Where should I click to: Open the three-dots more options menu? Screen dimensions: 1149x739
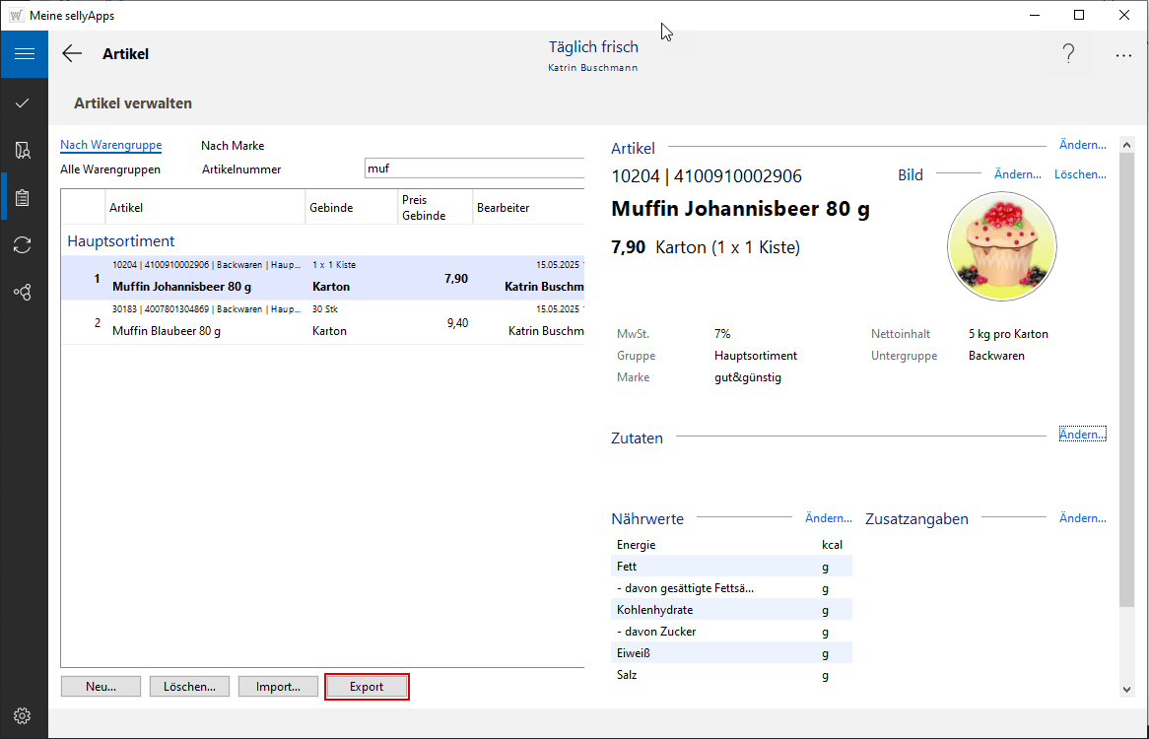click(1123, 55)
